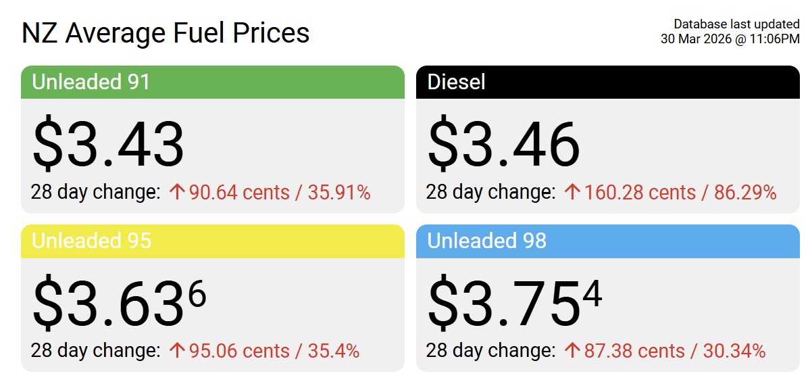Select the yellow Unleaded 95 header

pyautogui.click(x=213, y=241)
